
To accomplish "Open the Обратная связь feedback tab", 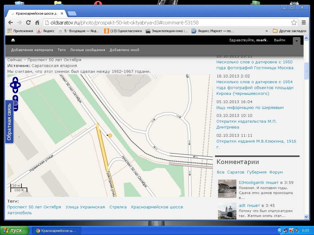I will coord(9,122).
